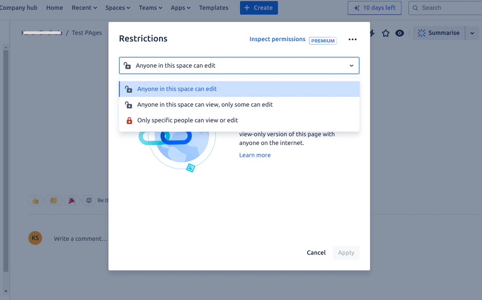Image resolution: width=482 pixels, height=300 pixels.
Task: Click the search magnifier icon
Action: [x=415, y=7]
